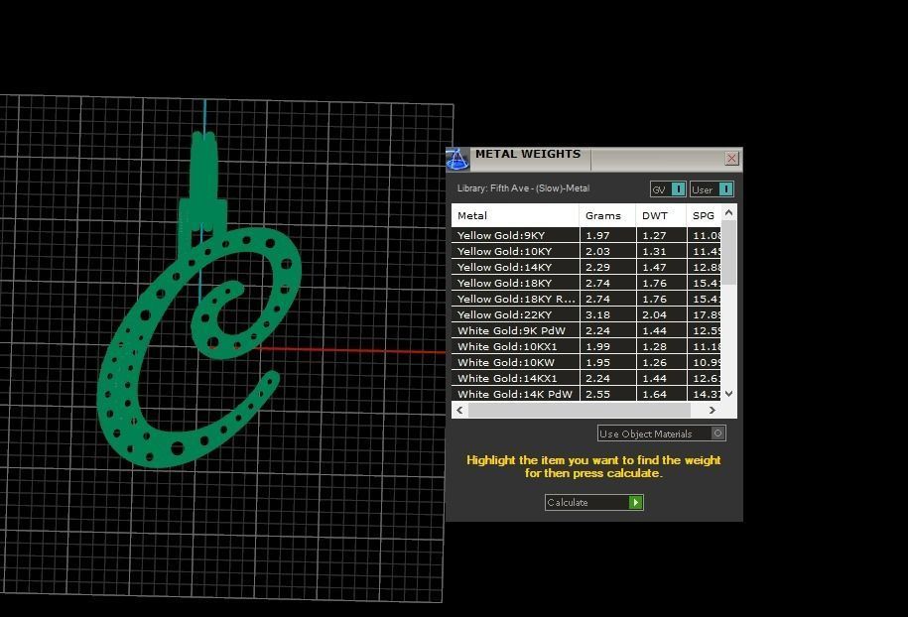
Task: Click the Library: Fifth Ave label
Action: pos(524,188)
